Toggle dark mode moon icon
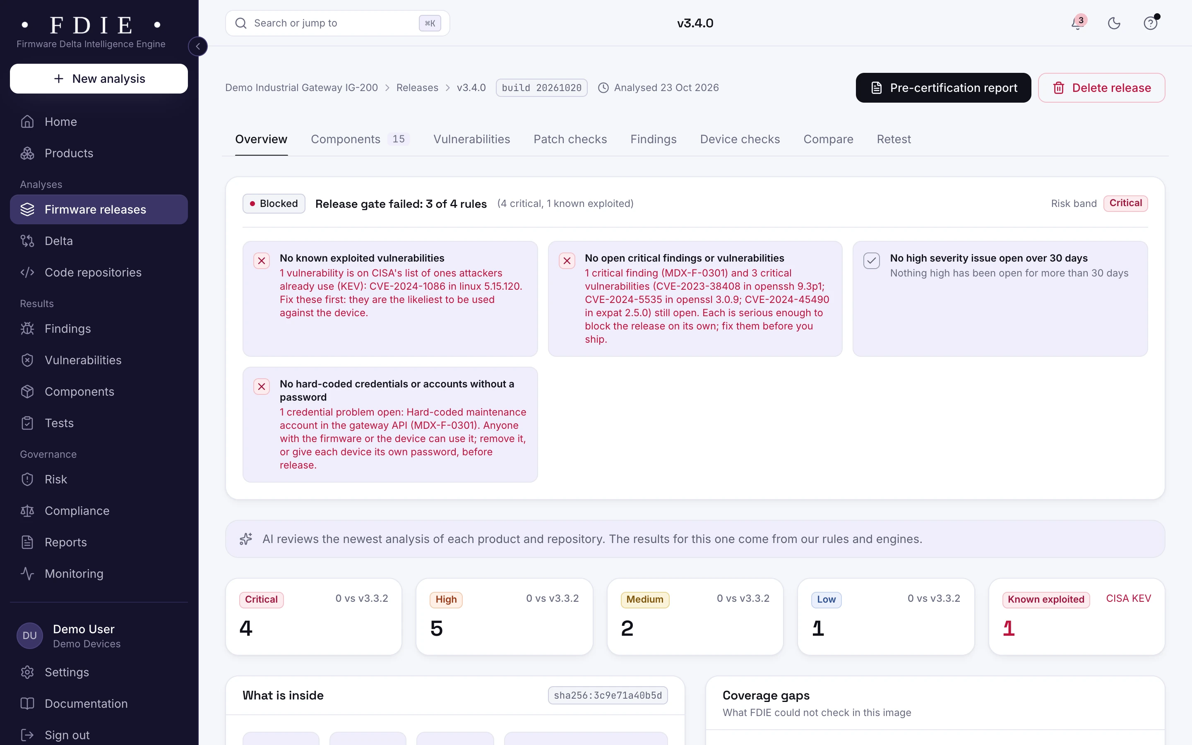The width and height of the screenshot is (1192, 745). (1114, 23)
